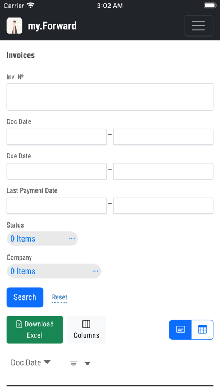The height and width of the screenshot is (391, 220).
Task: Focus the Inv. № input field
Action: 110,97
